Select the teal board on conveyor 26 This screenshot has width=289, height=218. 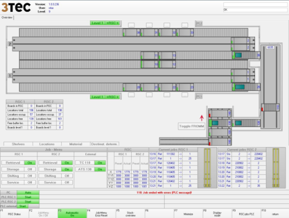click(x=238, y=55)
